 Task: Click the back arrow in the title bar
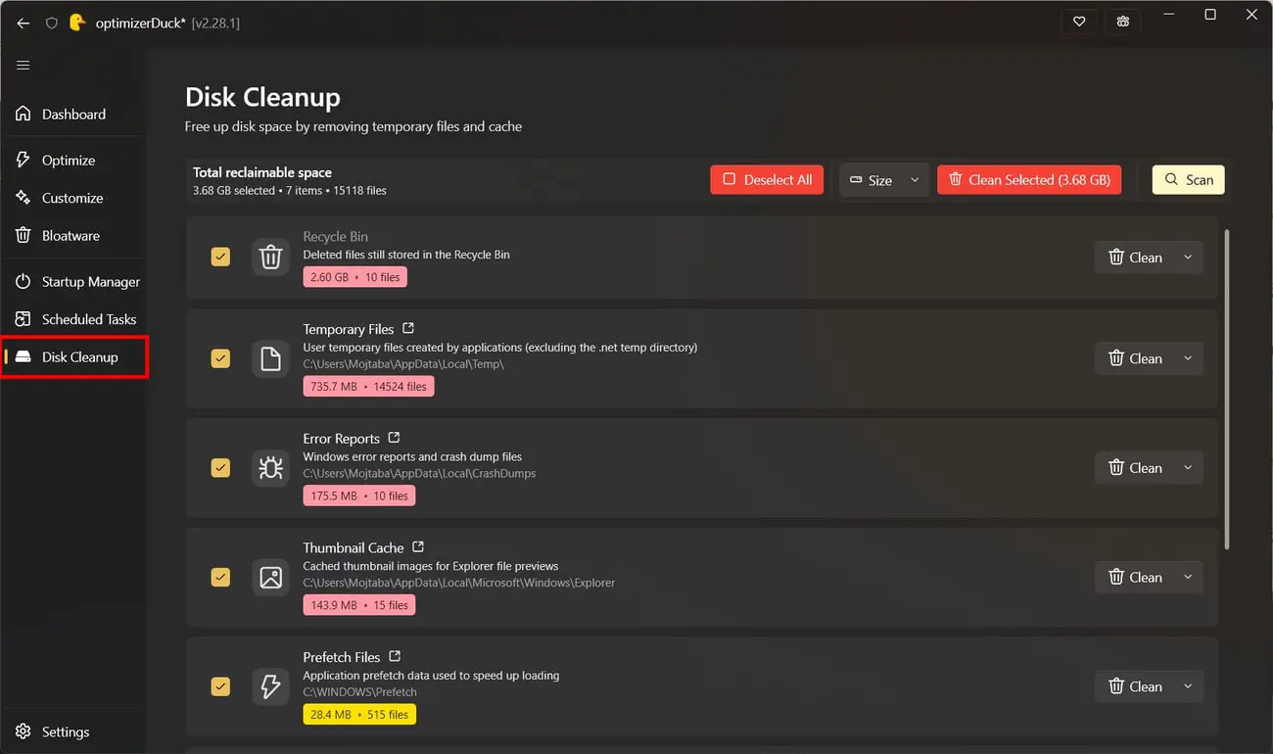point(24,23)
